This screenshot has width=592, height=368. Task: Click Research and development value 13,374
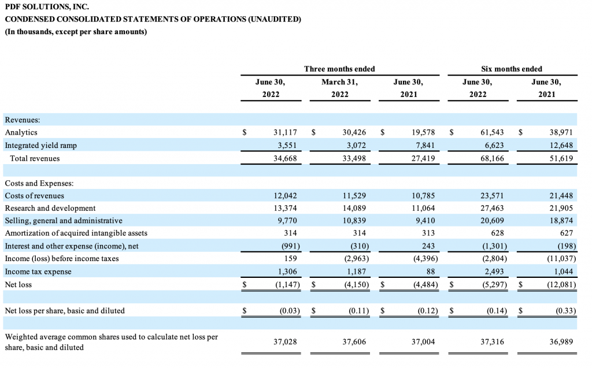[x=285, y=209]
